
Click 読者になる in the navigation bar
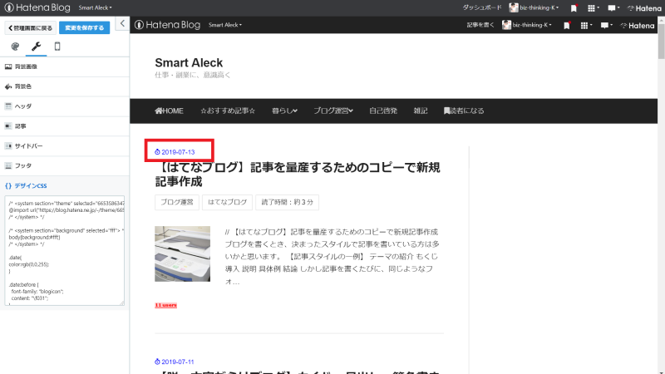[464, 111]
